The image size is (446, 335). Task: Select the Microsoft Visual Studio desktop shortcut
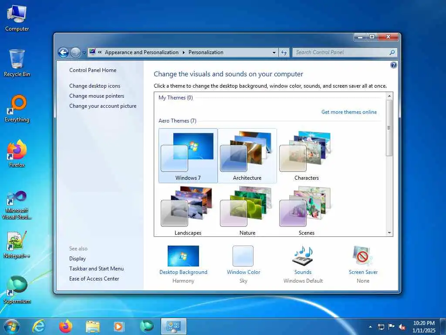point(17,205)
